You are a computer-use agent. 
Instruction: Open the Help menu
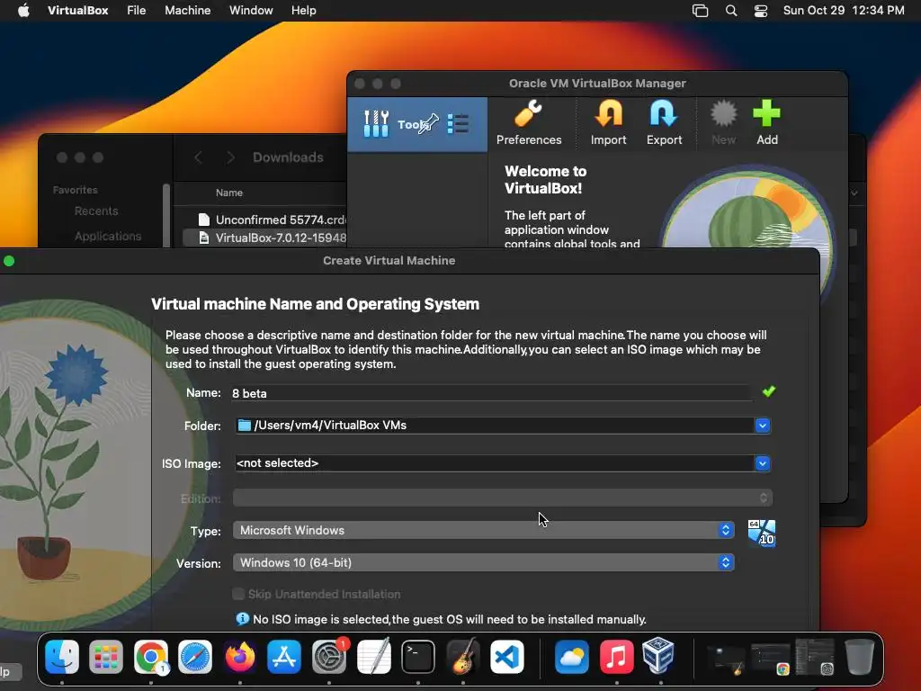pyautogui.click(x=304, y=11)
